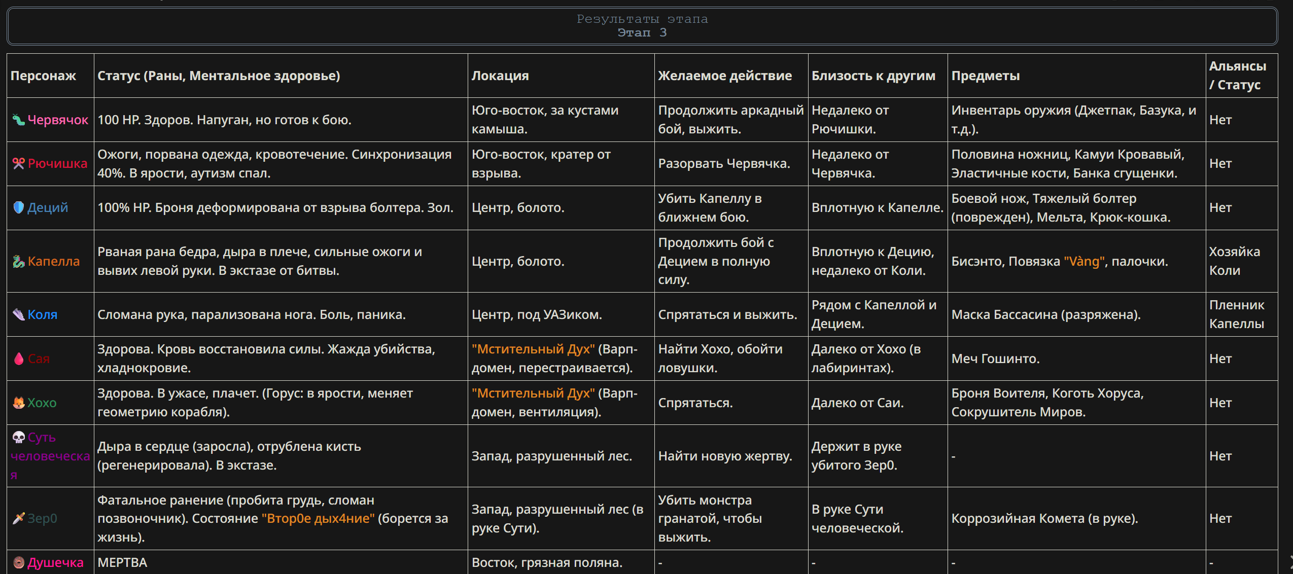Click the icon beside Коля's name
The height and width of the screenshot is (574, 1293).
(18, 315)
